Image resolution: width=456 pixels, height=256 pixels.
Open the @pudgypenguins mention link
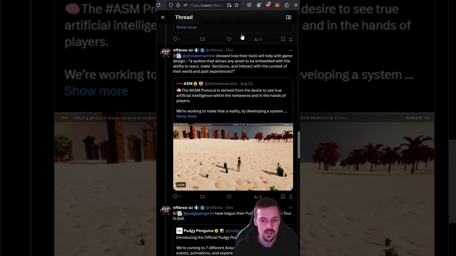coord(198,213)
